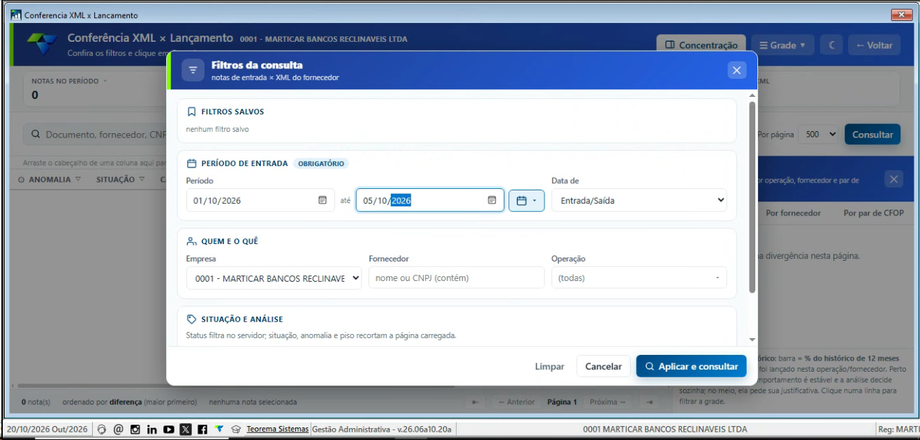Open LinkedIn icon in status bar

coord(152,430)
